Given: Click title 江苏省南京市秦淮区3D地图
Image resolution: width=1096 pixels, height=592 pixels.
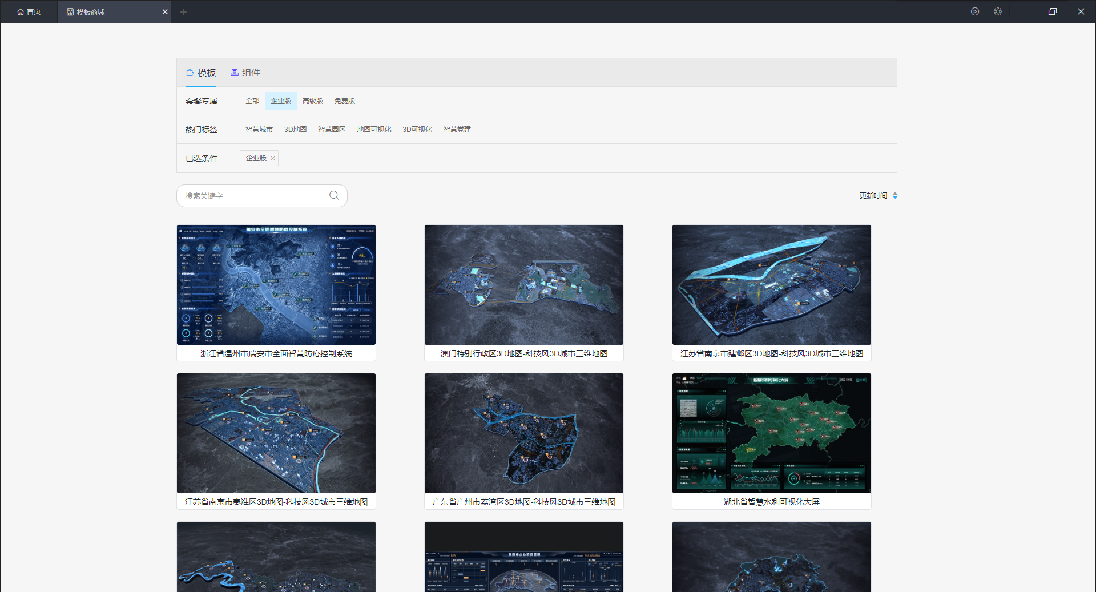Looking at the screenshot, I should (x=276, y=502).
